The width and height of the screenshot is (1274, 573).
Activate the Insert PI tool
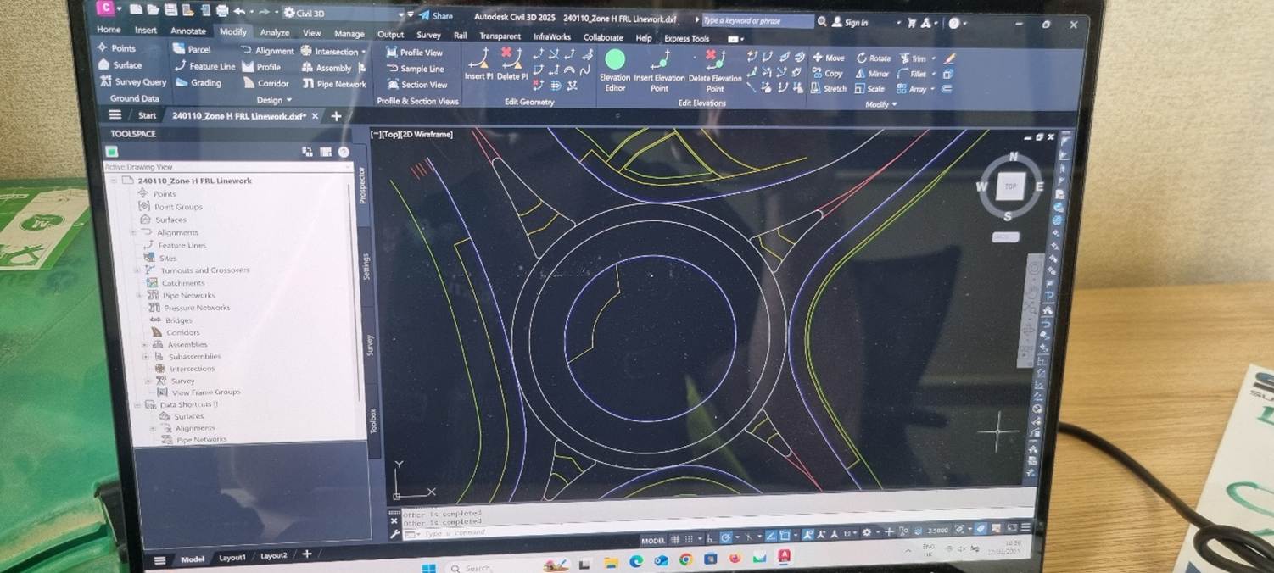pos(479,68)
